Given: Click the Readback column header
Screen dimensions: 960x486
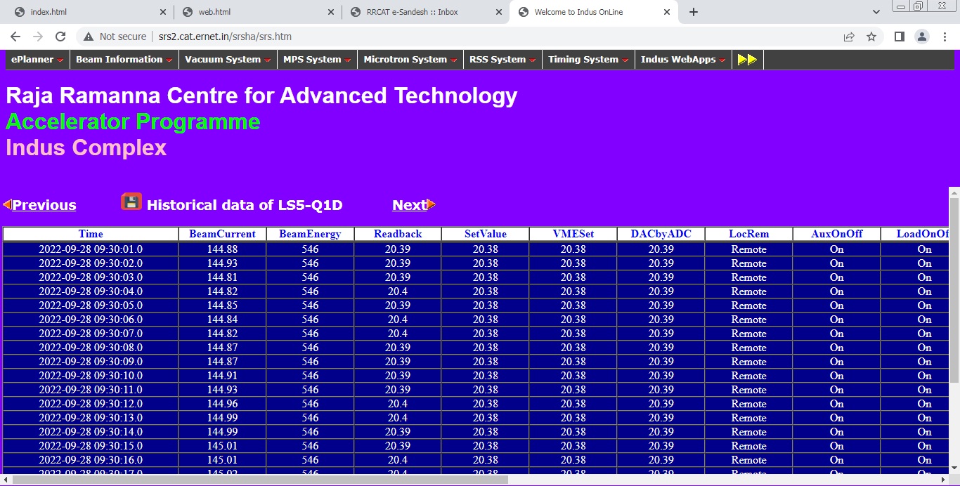Looking at the screenshot, I should [398, 234].
